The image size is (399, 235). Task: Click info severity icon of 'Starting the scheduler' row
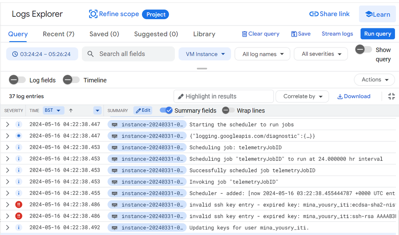[19, 124]
